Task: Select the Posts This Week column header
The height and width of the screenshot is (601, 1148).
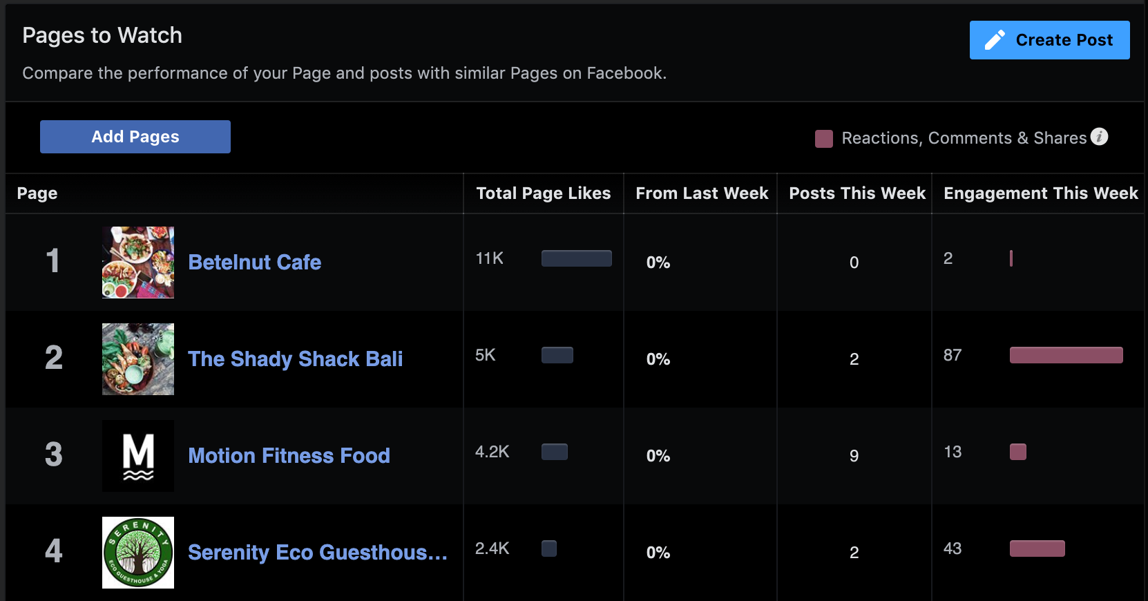Action: [857, 193]
